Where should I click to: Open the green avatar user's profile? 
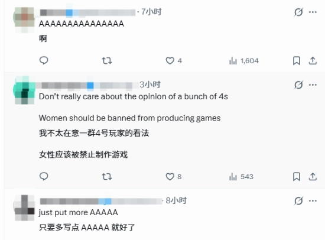(24, 90)
